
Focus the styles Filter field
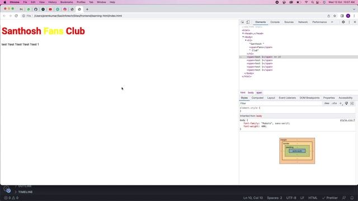coord(281,103)
